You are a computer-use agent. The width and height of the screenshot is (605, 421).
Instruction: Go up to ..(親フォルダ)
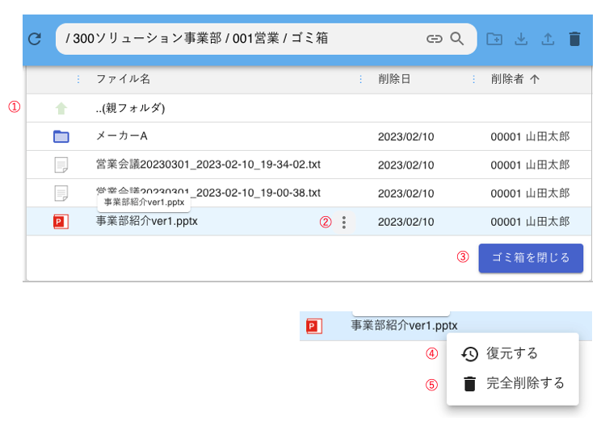(x=130, y=108)
